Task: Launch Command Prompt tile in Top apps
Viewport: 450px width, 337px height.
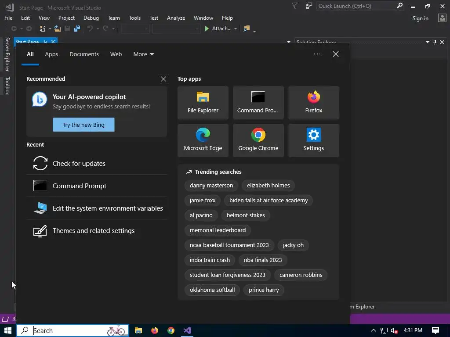Action: point(258,103)
